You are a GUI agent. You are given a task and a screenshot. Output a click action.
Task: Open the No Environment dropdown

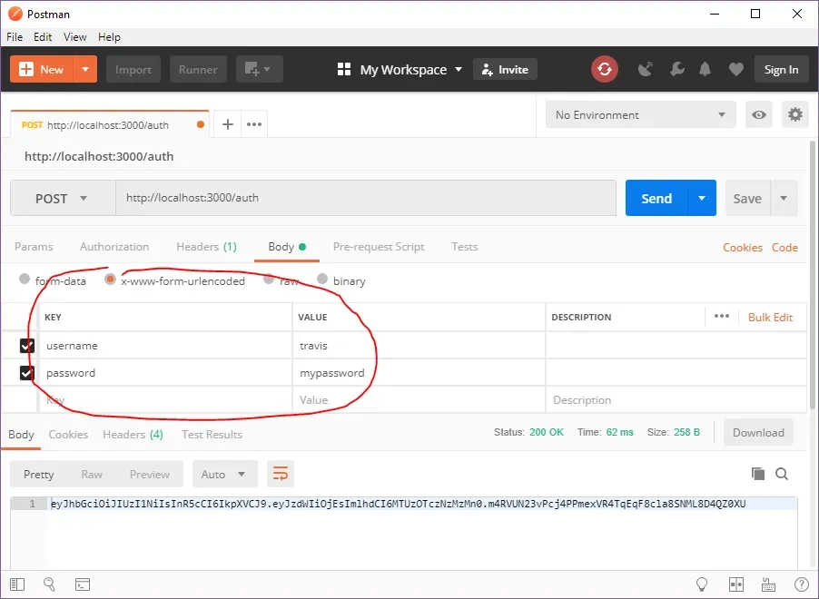point(640,114)
